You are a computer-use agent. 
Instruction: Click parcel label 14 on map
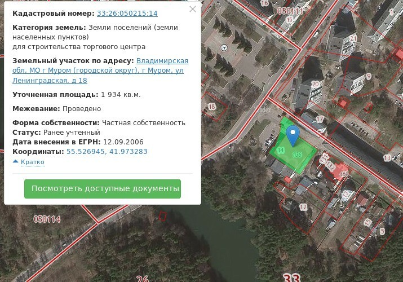[280, 151]
